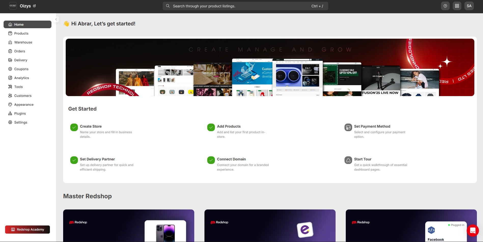
Task: Click the Tools wrench icon
Action: (10, 87)
